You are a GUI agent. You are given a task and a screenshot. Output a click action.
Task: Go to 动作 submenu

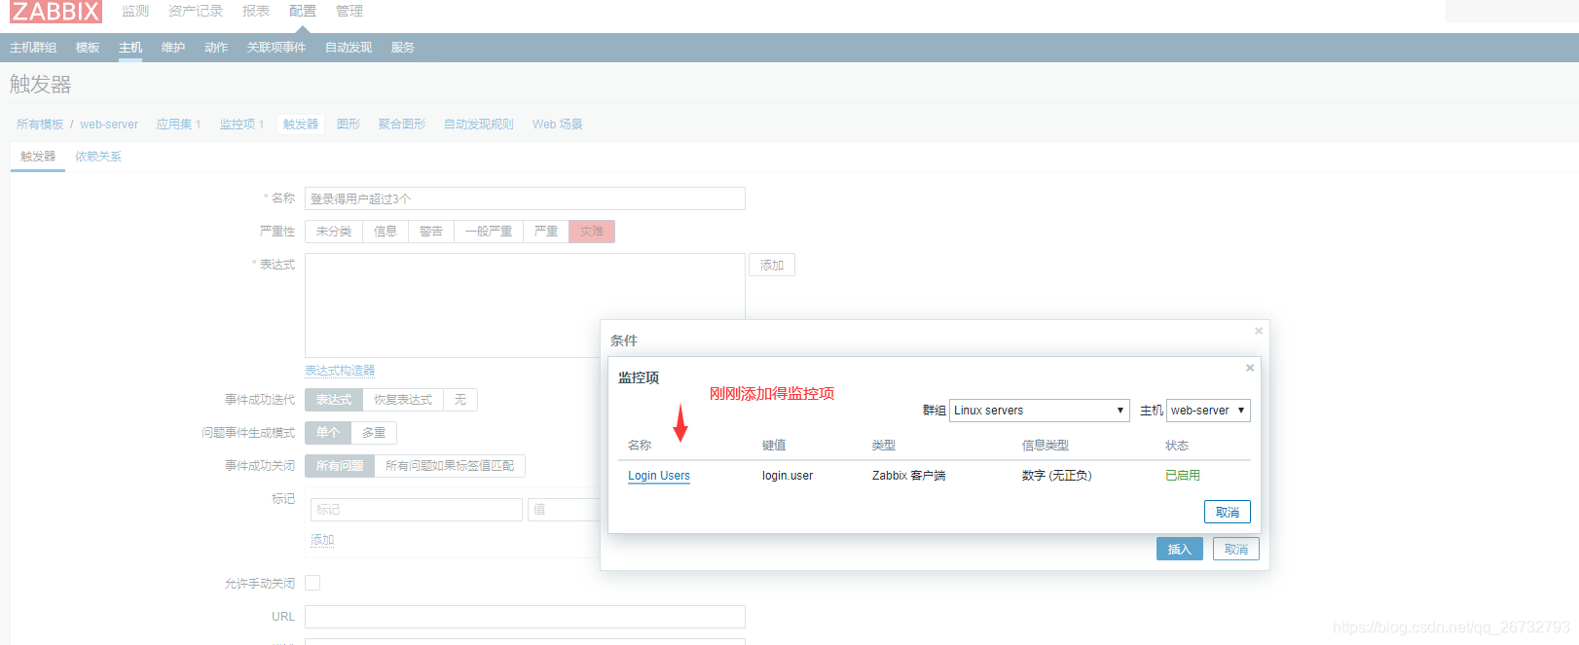pyautogui.click(x=216, y=48)
